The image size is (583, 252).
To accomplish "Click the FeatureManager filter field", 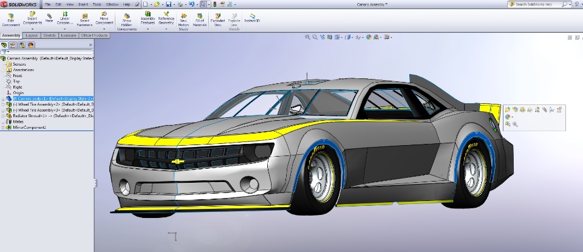I will click(47, 52).
